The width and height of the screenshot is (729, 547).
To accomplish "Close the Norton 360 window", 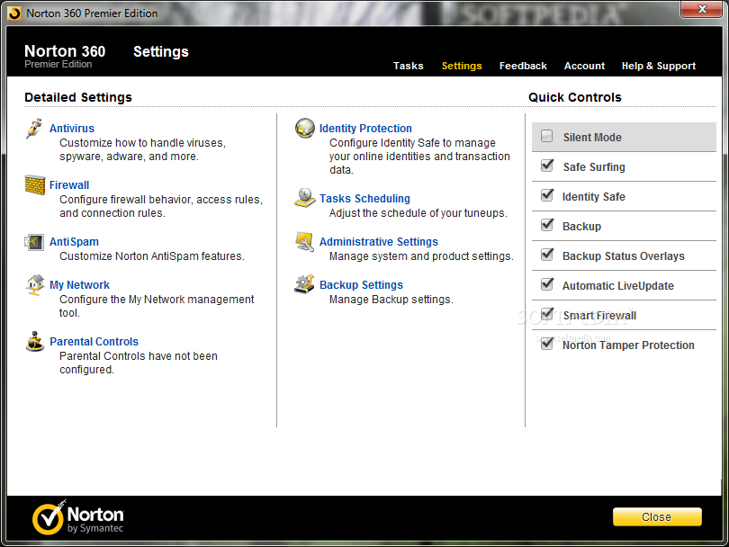I will pyautogui.click(x=702, y=9).
